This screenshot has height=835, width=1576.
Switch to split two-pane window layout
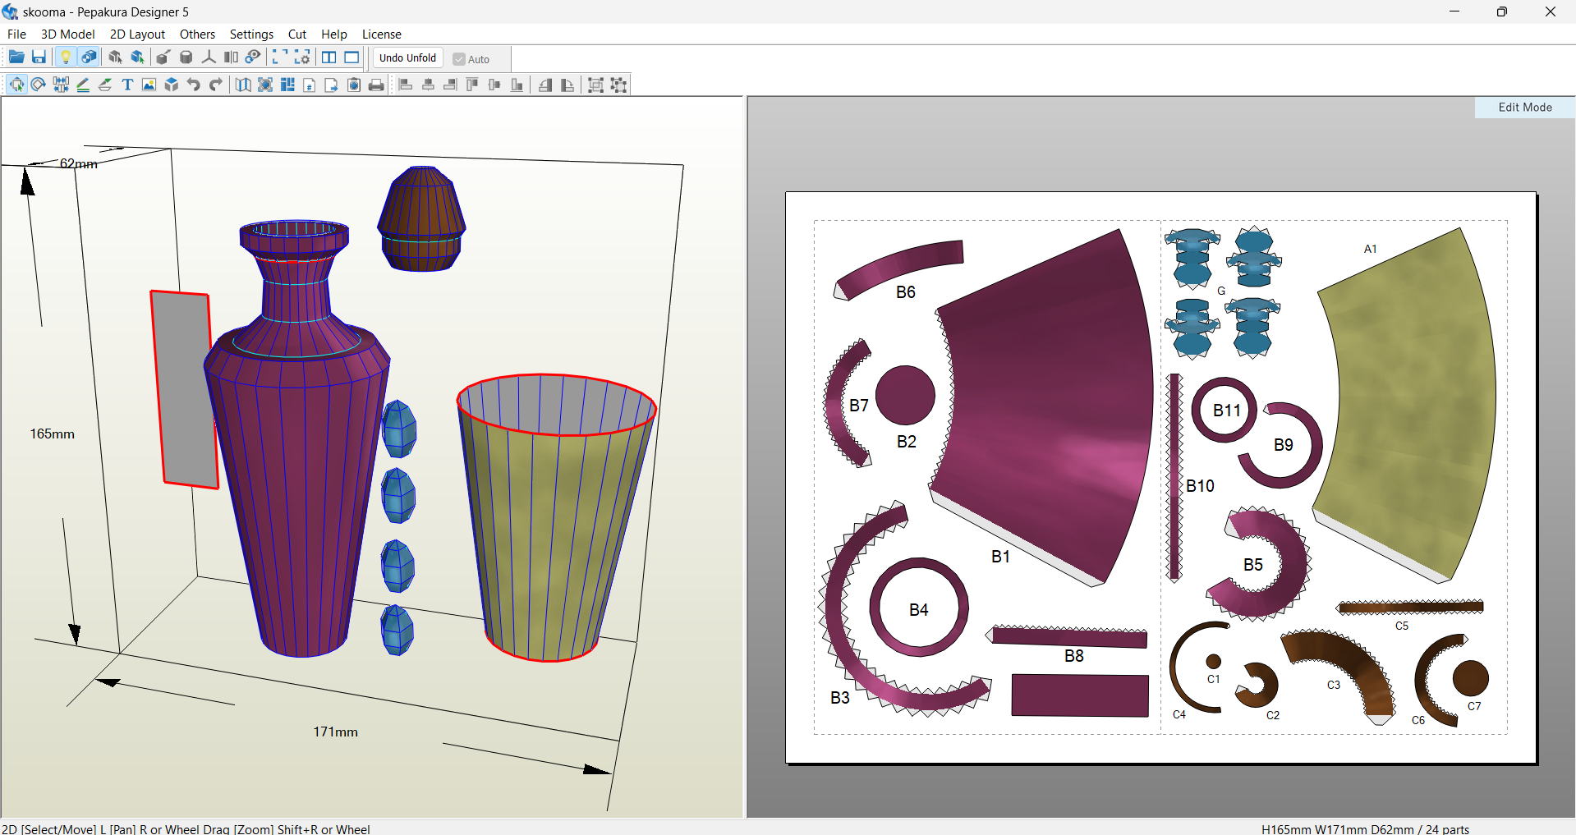329,57
